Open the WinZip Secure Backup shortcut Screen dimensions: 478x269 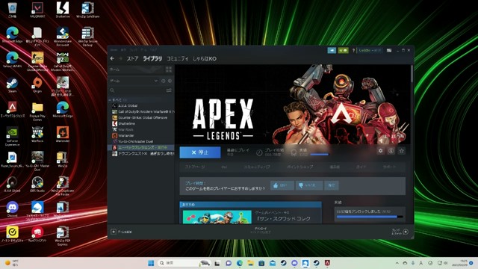click(87, 37)
